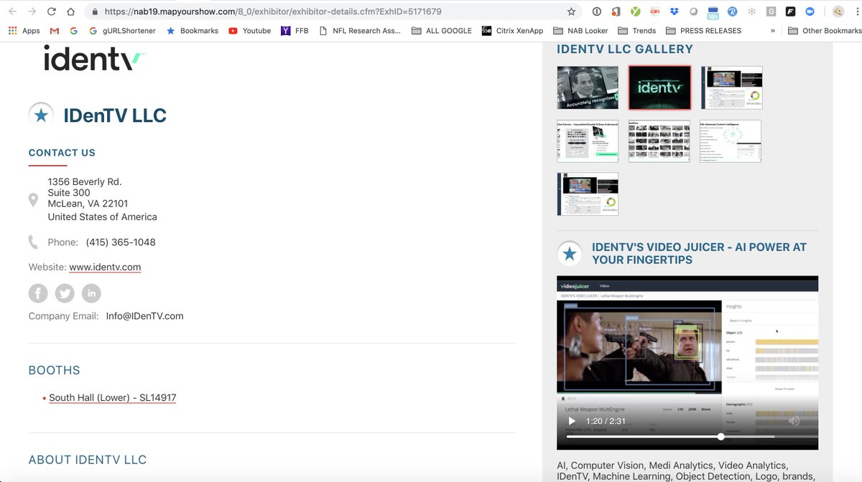Click the ABOUT IDENTV LLC heading
Image resolution: width=862 pixels, height=482 pixels.
[x=88, y=460]
